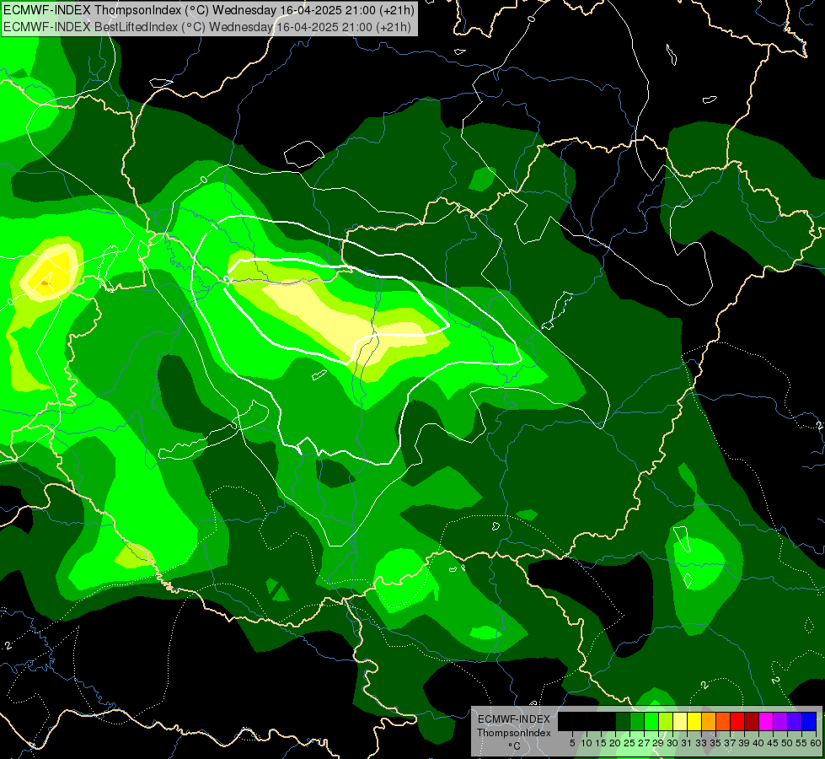Select the pale yellow 30–31 legend swatch

[x=680, y=722]
